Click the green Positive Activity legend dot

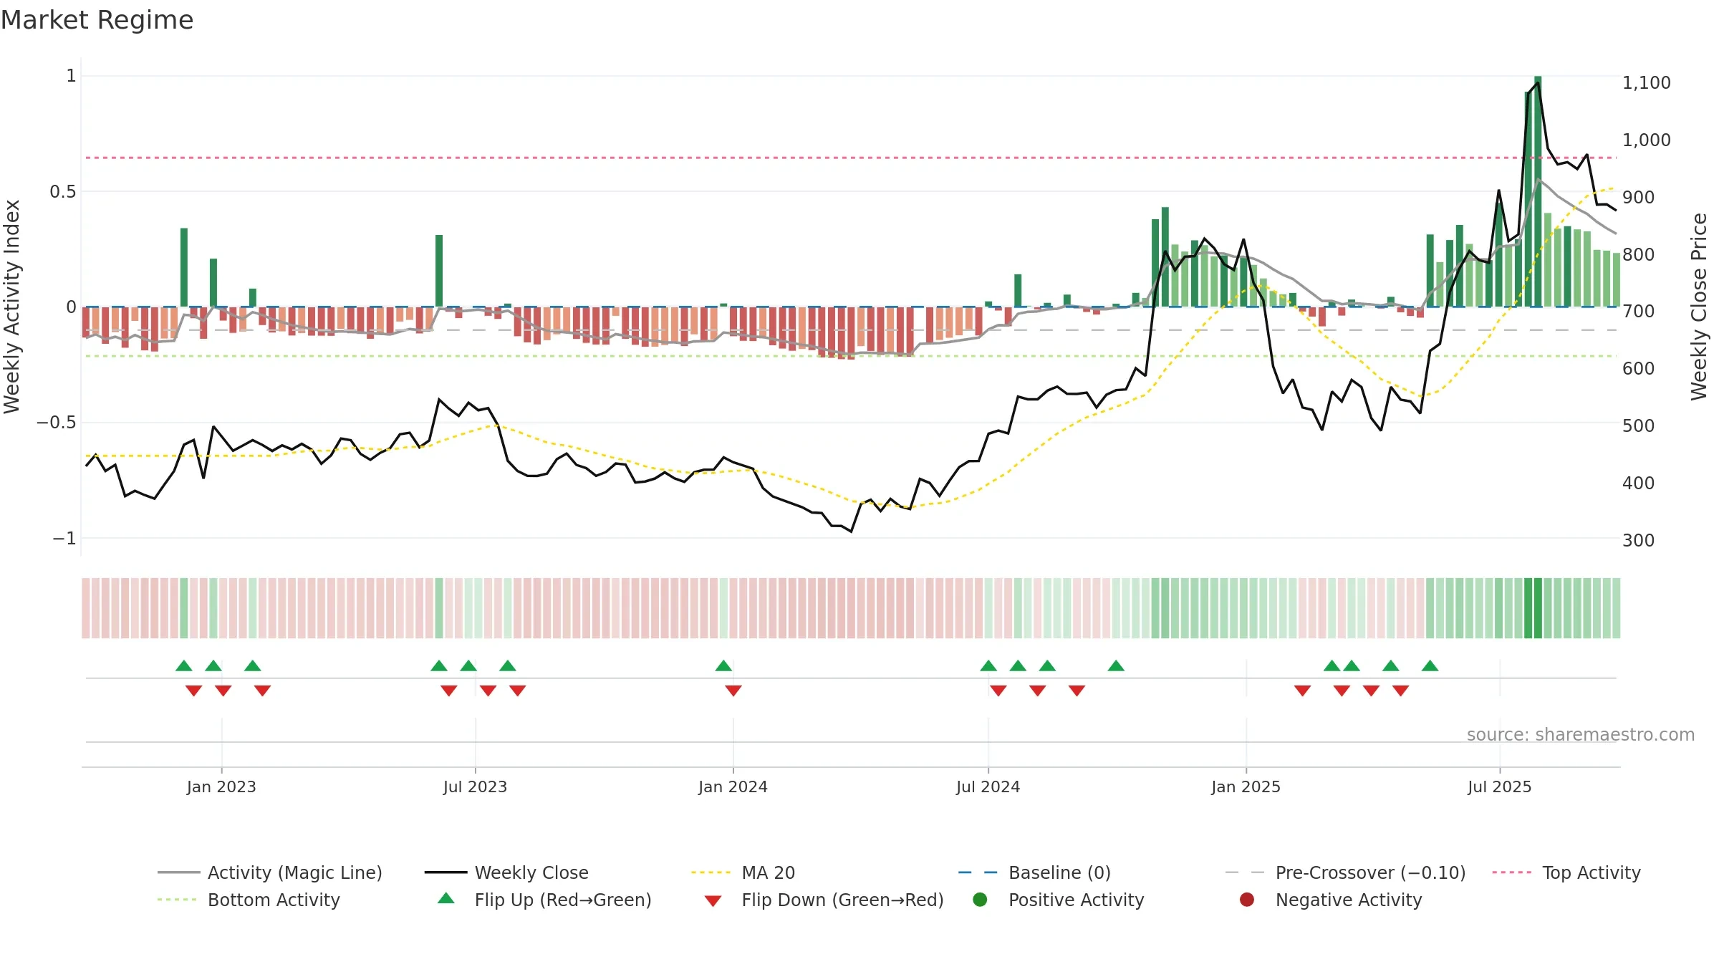click(980, 899)
